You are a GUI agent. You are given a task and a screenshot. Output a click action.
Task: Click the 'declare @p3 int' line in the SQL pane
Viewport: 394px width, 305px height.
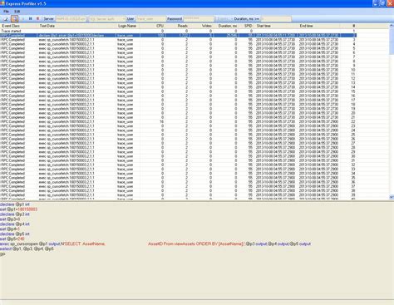coord(15,214)
